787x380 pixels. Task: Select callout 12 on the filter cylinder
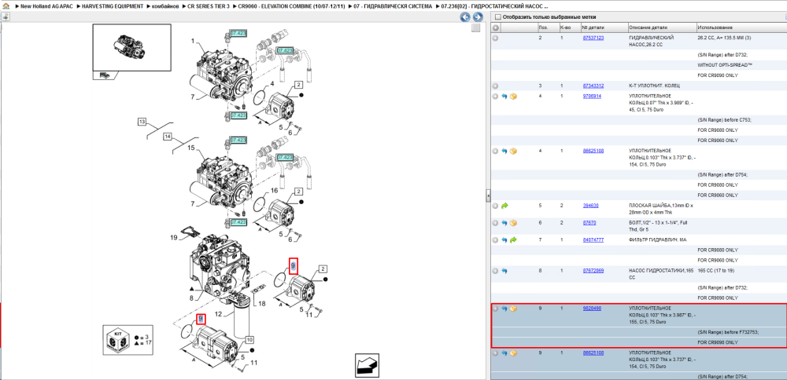click(218, 314)
